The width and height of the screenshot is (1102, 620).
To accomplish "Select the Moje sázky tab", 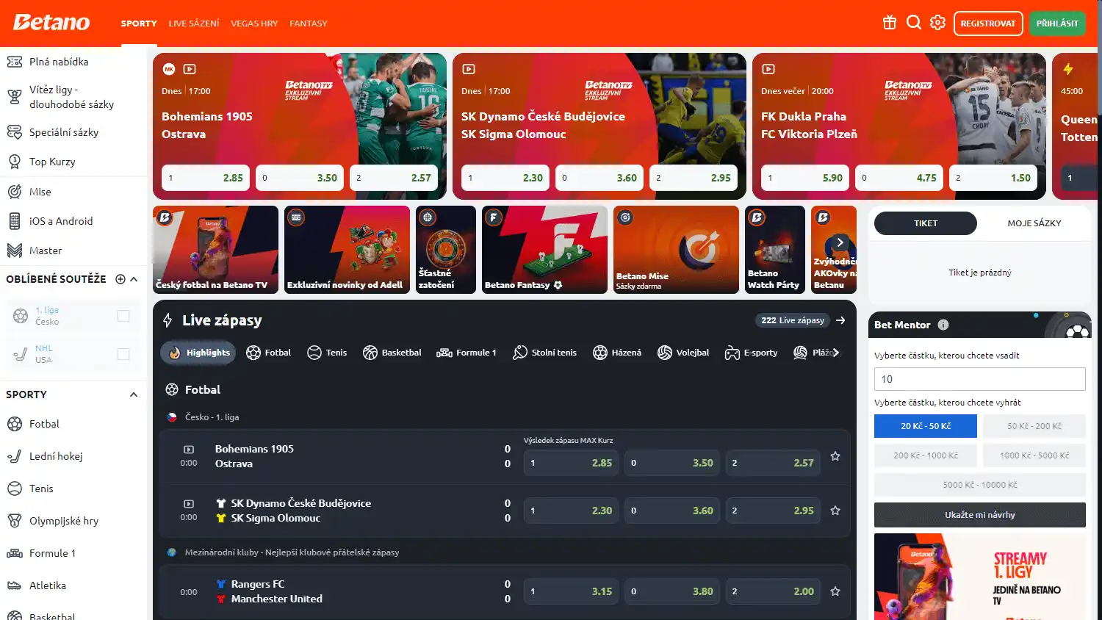I will tap(1034, 223).
